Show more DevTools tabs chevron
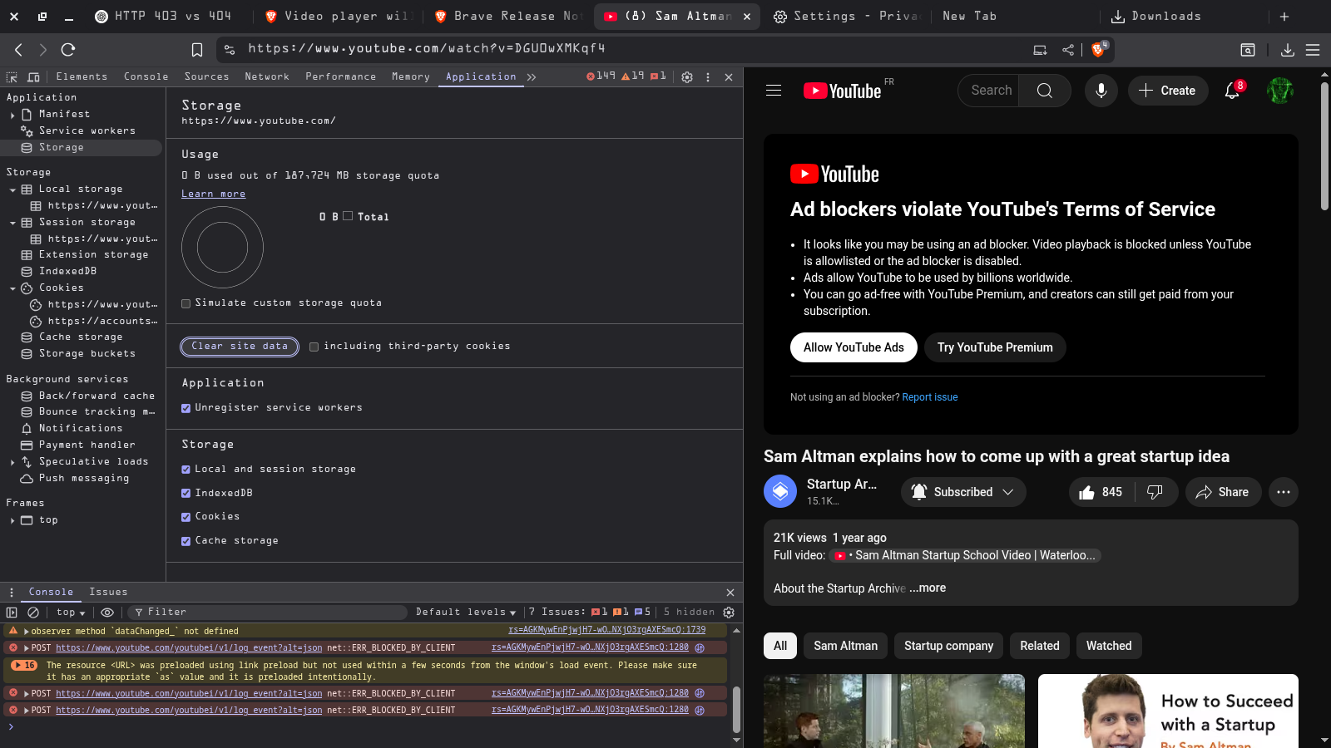The image size is (1331, 748). (x=532, y=77)
